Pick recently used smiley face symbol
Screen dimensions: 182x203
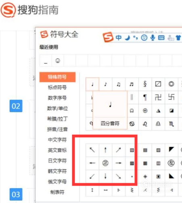58,61
